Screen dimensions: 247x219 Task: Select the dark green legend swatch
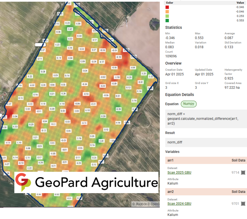167,21
